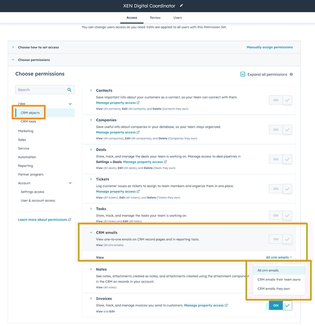Click Expand all permissions label
This screenshot has height=326, width=315.
267,74
